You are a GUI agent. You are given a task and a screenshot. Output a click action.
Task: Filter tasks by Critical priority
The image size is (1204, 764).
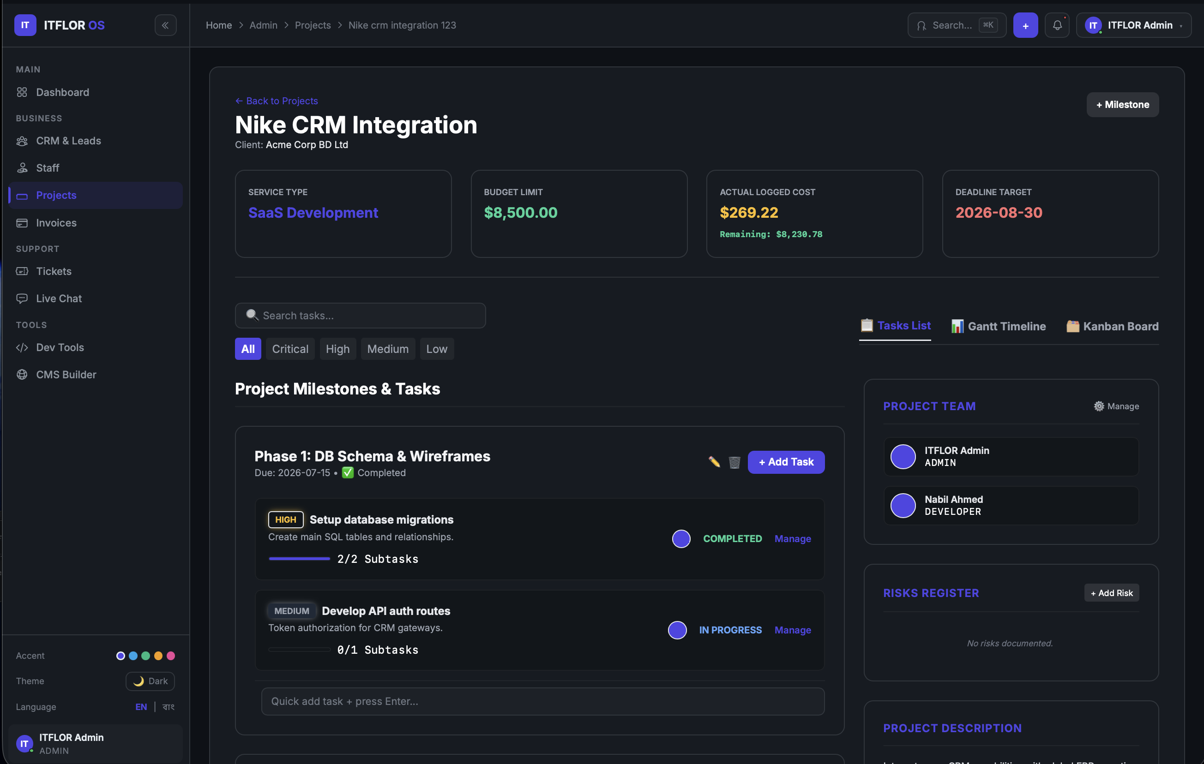click(290, 349)
